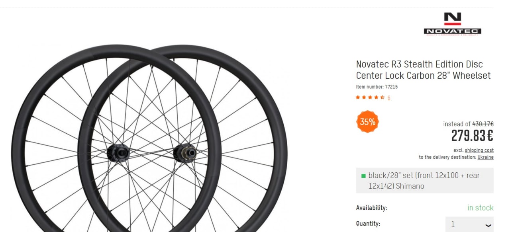510x232 pixels.
Task: Click the current price 279.83 €
Action: [472, 136]
